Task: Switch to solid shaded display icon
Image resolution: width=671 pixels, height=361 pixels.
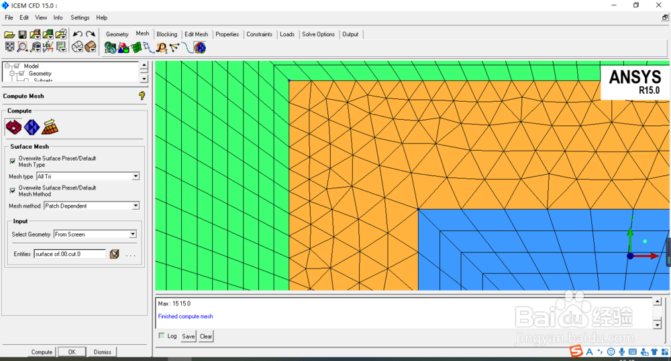Action: point(91,47)
